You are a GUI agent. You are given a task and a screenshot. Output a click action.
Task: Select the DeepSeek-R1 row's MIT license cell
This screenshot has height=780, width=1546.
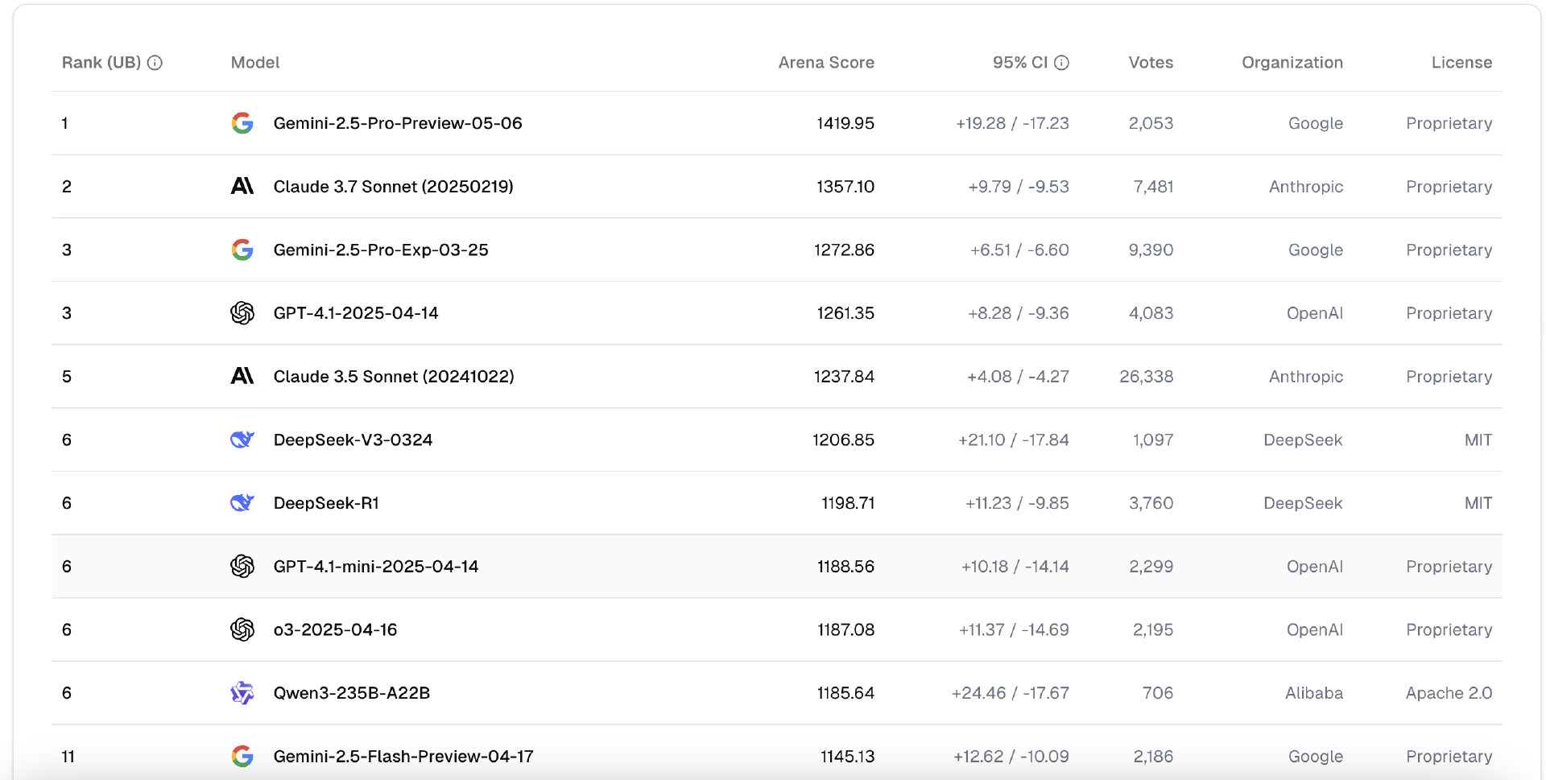coord(1478,503)
